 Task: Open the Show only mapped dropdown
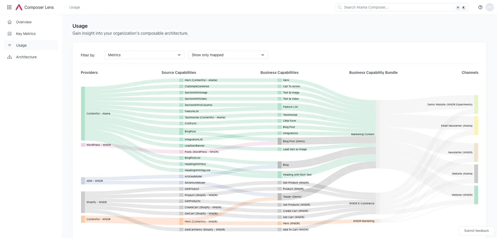coord(228,55)
